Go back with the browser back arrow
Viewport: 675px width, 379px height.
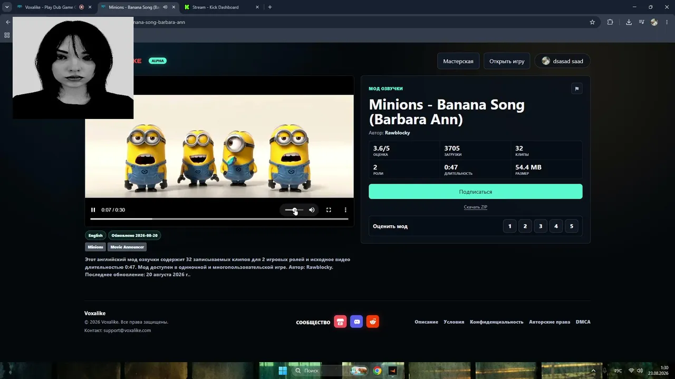[7, 22]
